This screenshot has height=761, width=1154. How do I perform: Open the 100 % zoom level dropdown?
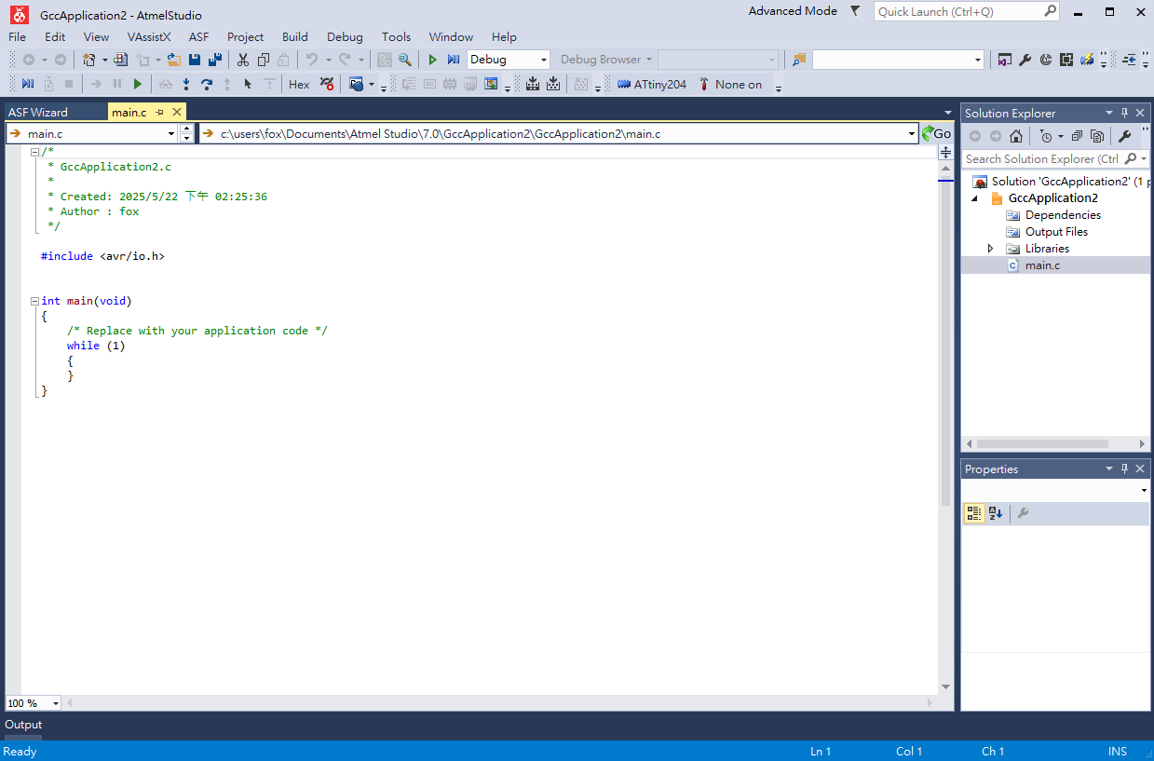[56, 703]
